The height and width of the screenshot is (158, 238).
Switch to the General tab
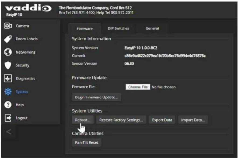coord(152,28)
